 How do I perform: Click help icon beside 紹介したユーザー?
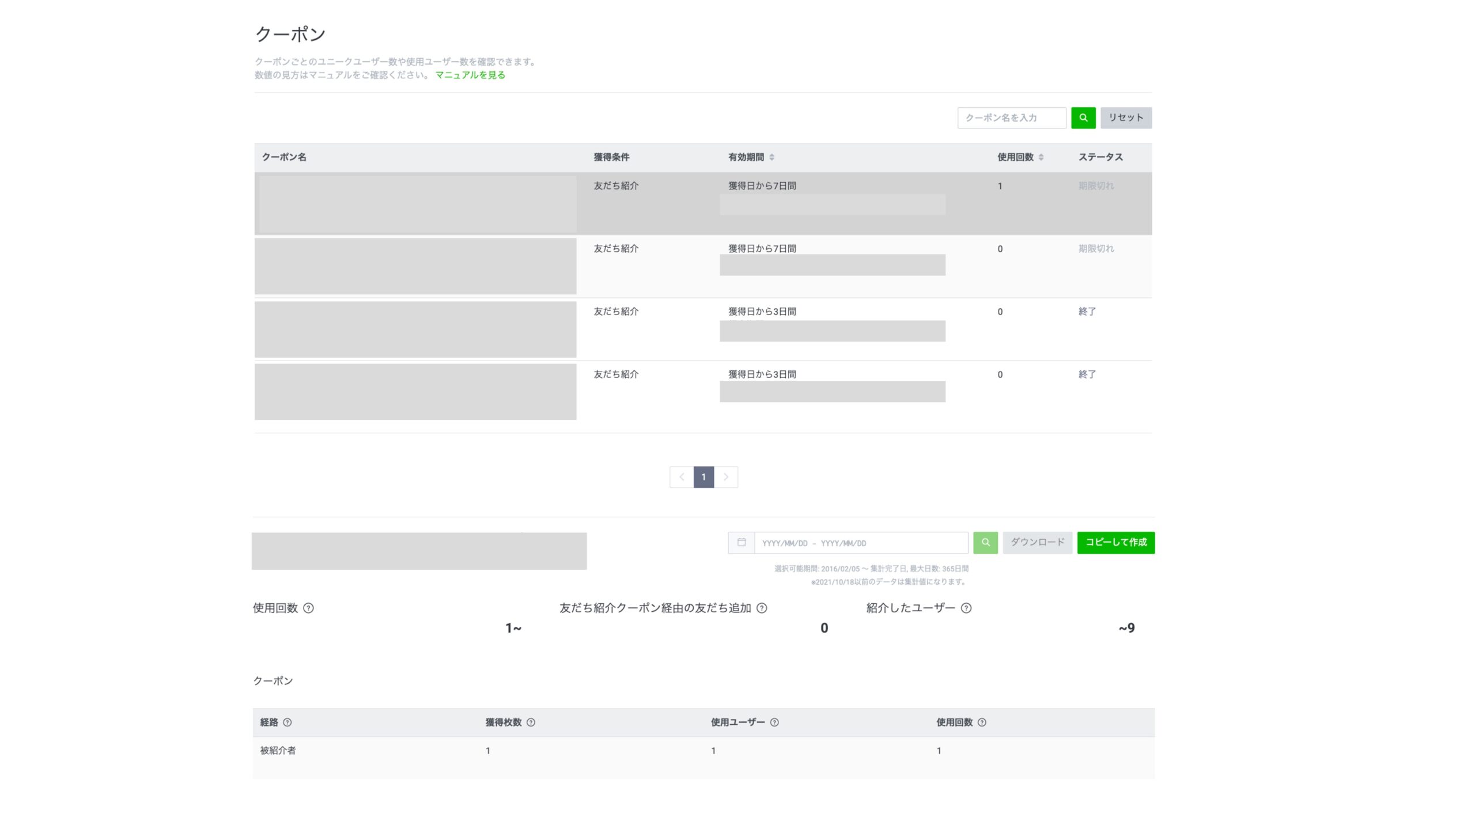tap(966, 608)
